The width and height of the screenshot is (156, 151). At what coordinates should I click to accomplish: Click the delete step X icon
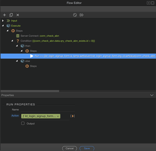coord(18,15)
